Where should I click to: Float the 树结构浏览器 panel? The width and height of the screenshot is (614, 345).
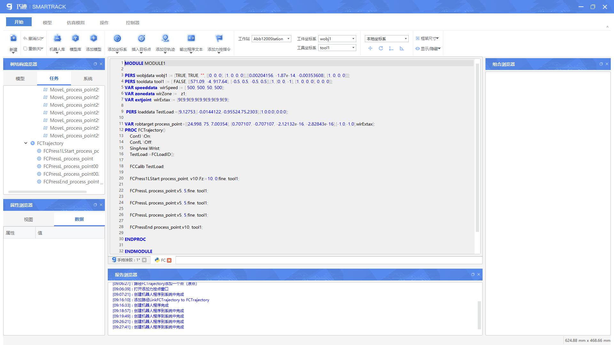95,64
